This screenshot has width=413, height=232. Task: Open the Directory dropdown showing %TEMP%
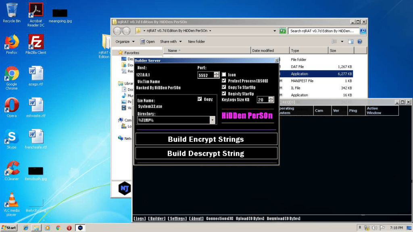coord(212,120)
